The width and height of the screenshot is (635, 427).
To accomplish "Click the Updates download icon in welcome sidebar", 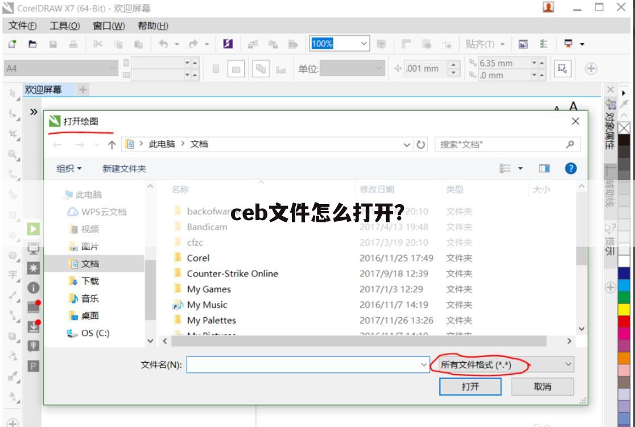I will pyautogui.click(x=33, y=326).
